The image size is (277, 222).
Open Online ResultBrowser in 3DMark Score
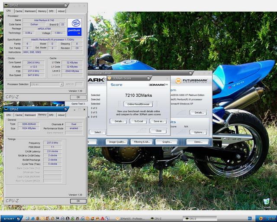point(138,104)
